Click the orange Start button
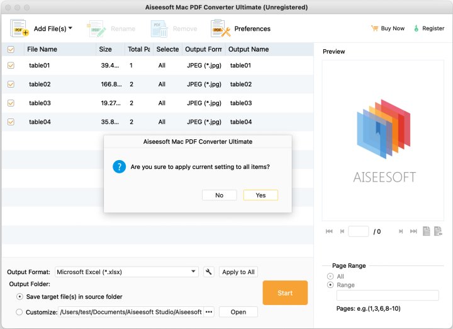The height and width of the screenshot is (329, 453). tap(285, 293)
